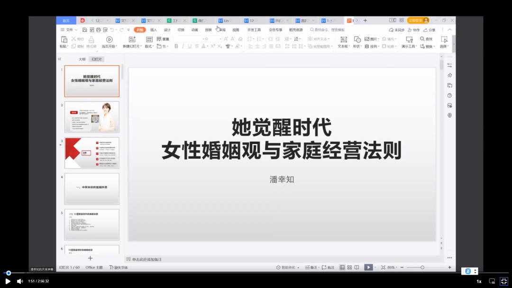The image size is (512, 288).
Task: Switch to the 插入 ribbon tab
Action: (154, 30)
